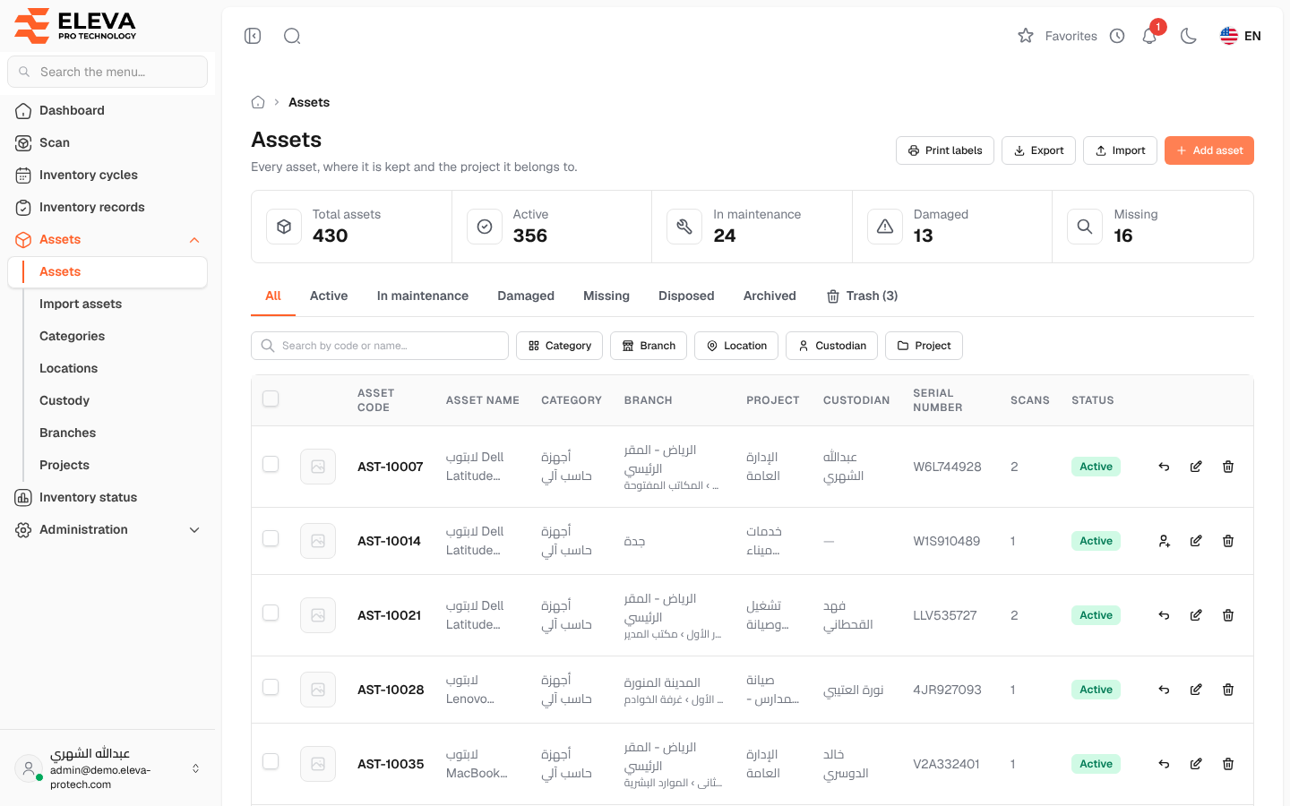Delete asset AST-10035

pyautogui.click(x=1228, y=764)
